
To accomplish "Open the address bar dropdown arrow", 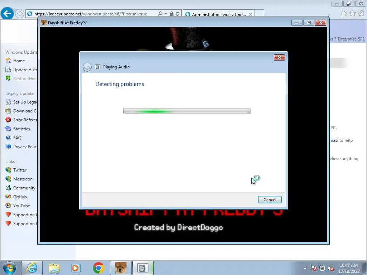I will pos(166,14).
